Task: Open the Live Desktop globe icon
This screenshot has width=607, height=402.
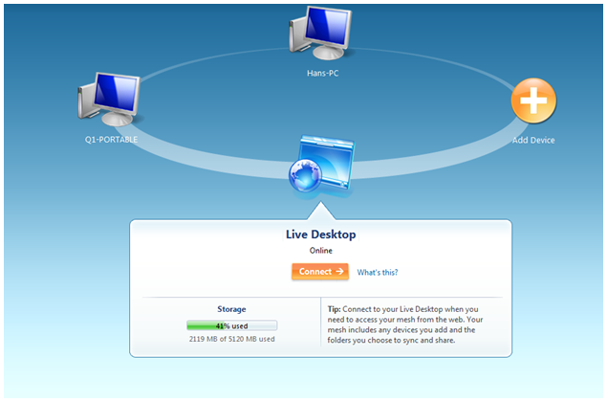Action: [x=321, y=166]
